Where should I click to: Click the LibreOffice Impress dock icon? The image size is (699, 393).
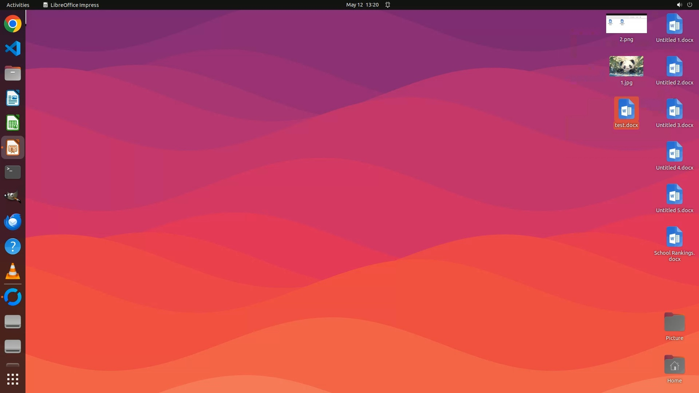[x=13, y=148]
